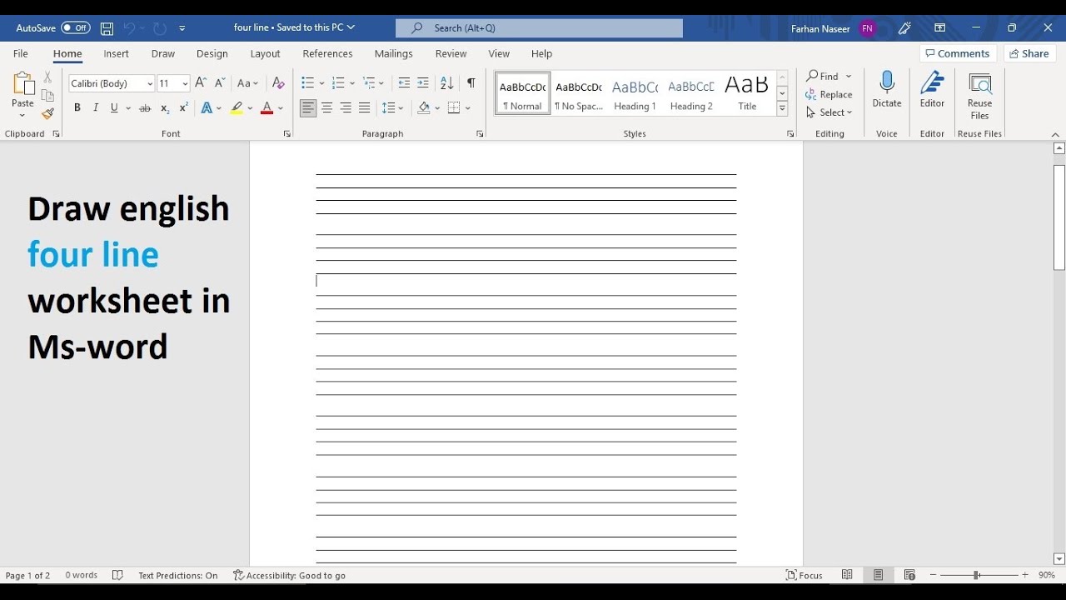This screenshot has width=1066, height=600.
Task: Toggle the AutoSave switch
Action: pyautogui.click(x=76, y=28)
